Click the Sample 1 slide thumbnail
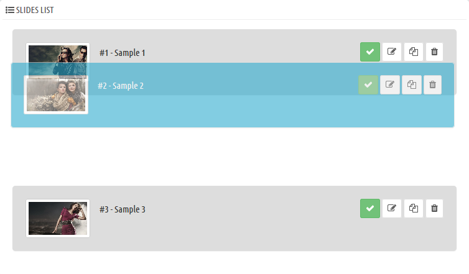This screenshot has width=469, height=274. (x=58, y=53)
